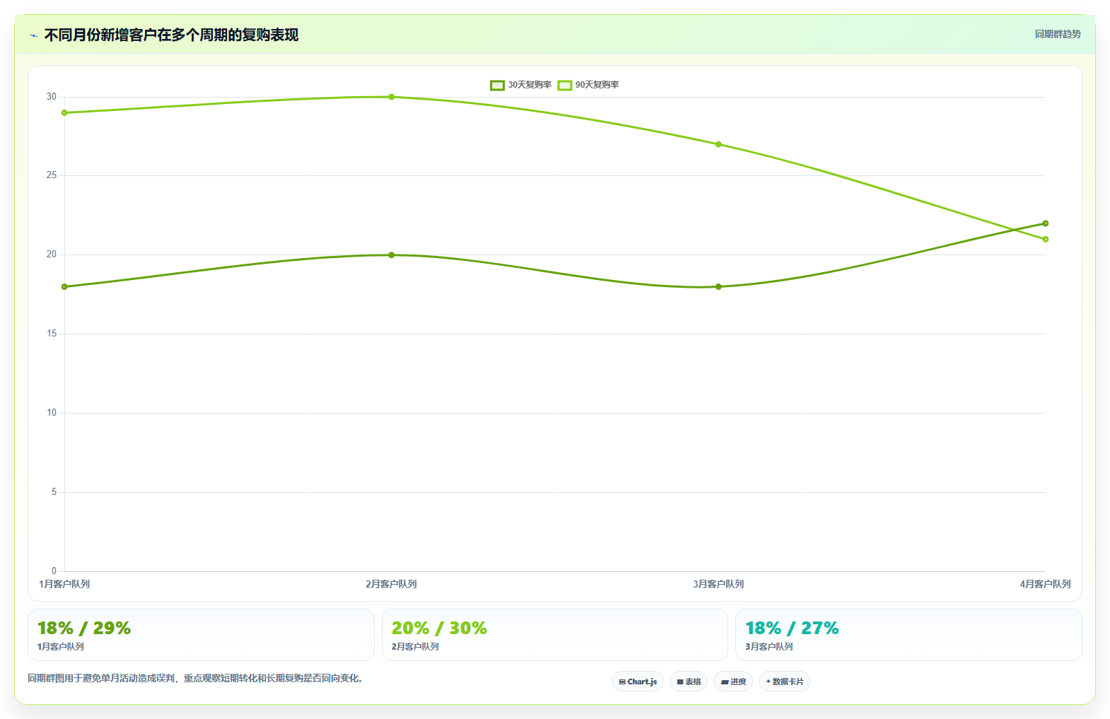The height and width of the screenshot is (719, 1110).
Task: Click the 30天复购率 data point at 2月客户队列
Action: click(392, 255)
